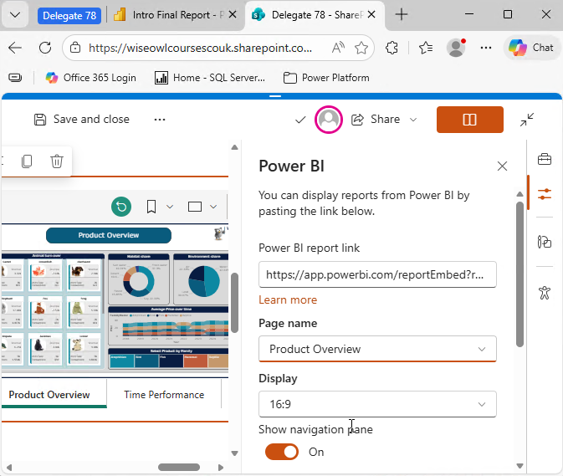Click the horizontal scrollbar under the report

point(179,467)
